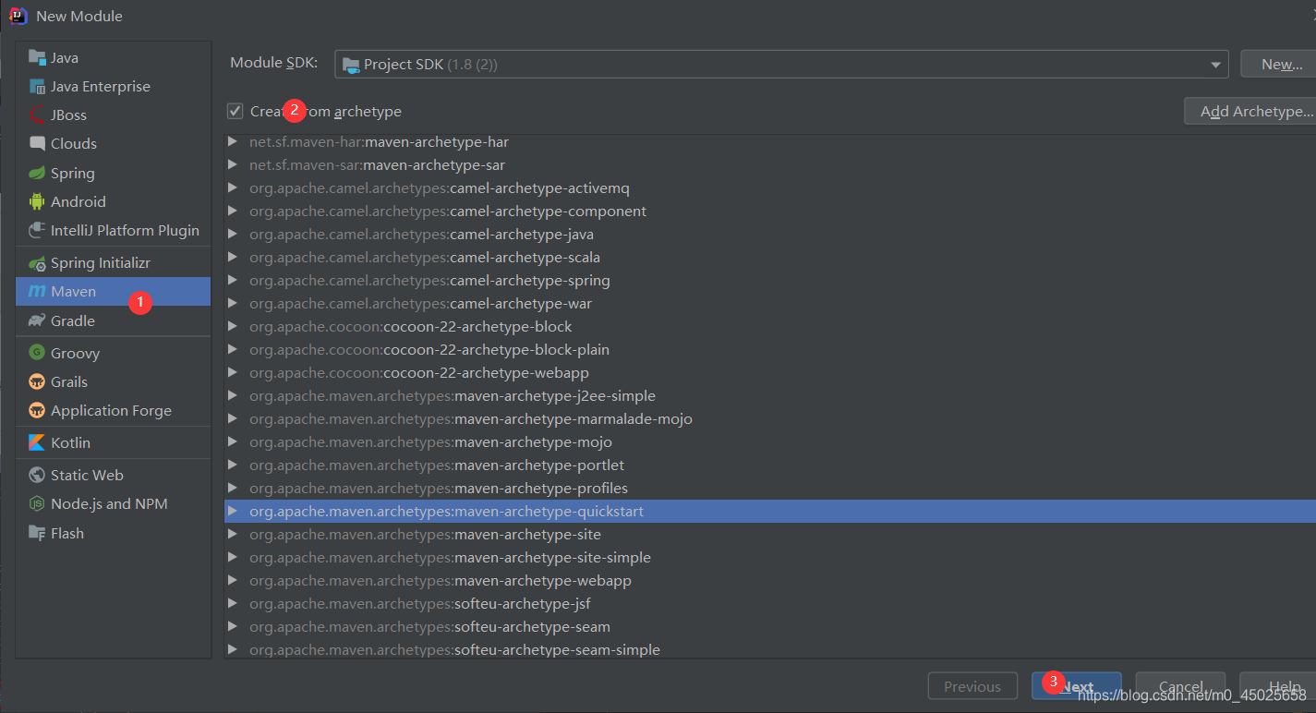Select softeu-archetype-seam-simple row
The width and height of the screenshot is (1316, 713).
(770, 650)
